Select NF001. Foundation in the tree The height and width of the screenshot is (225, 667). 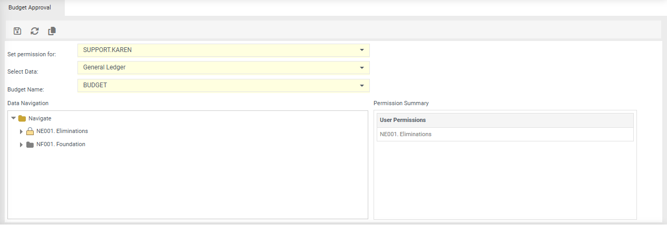tap(61, 145)
